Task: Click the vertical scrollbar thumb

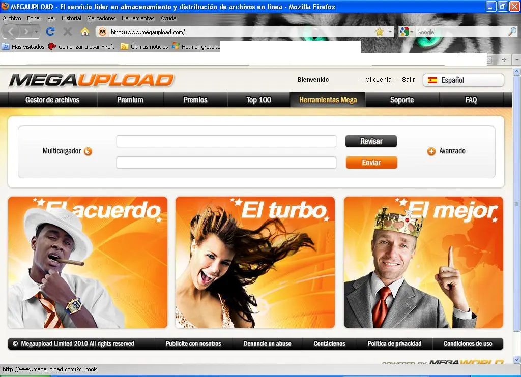Action: tap(517, 203)
